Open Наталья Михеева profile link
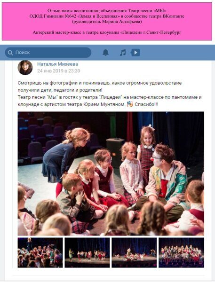 pos(57,64)
